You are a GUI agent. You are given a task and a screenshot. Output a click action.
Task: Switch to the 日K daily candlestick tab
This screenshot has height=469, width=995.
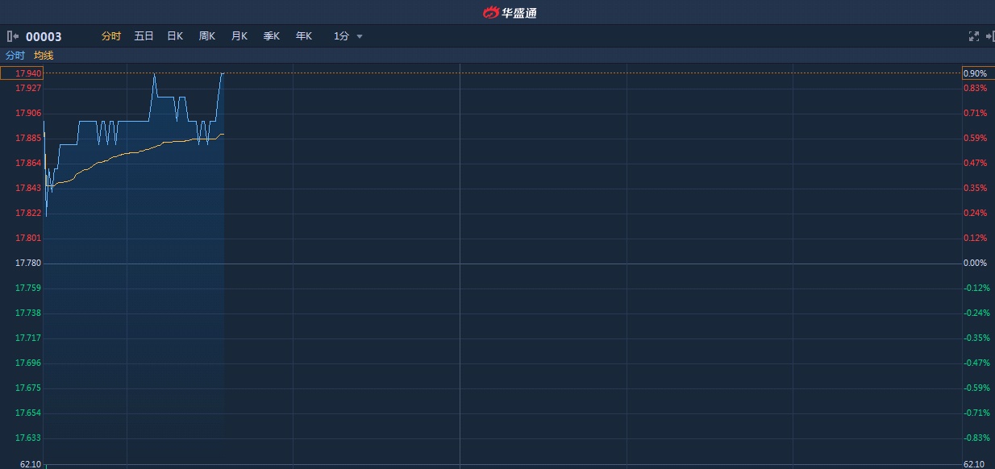175,36
